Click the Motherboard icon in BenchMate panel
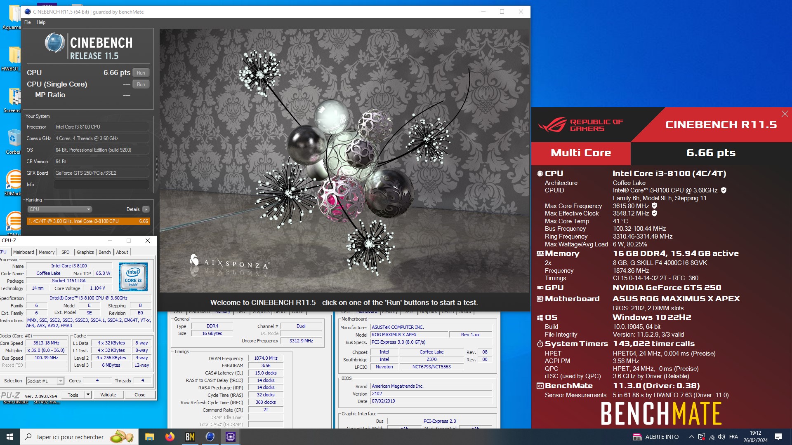The width and height of the screenshot is (792, 445). coord(540,299)
